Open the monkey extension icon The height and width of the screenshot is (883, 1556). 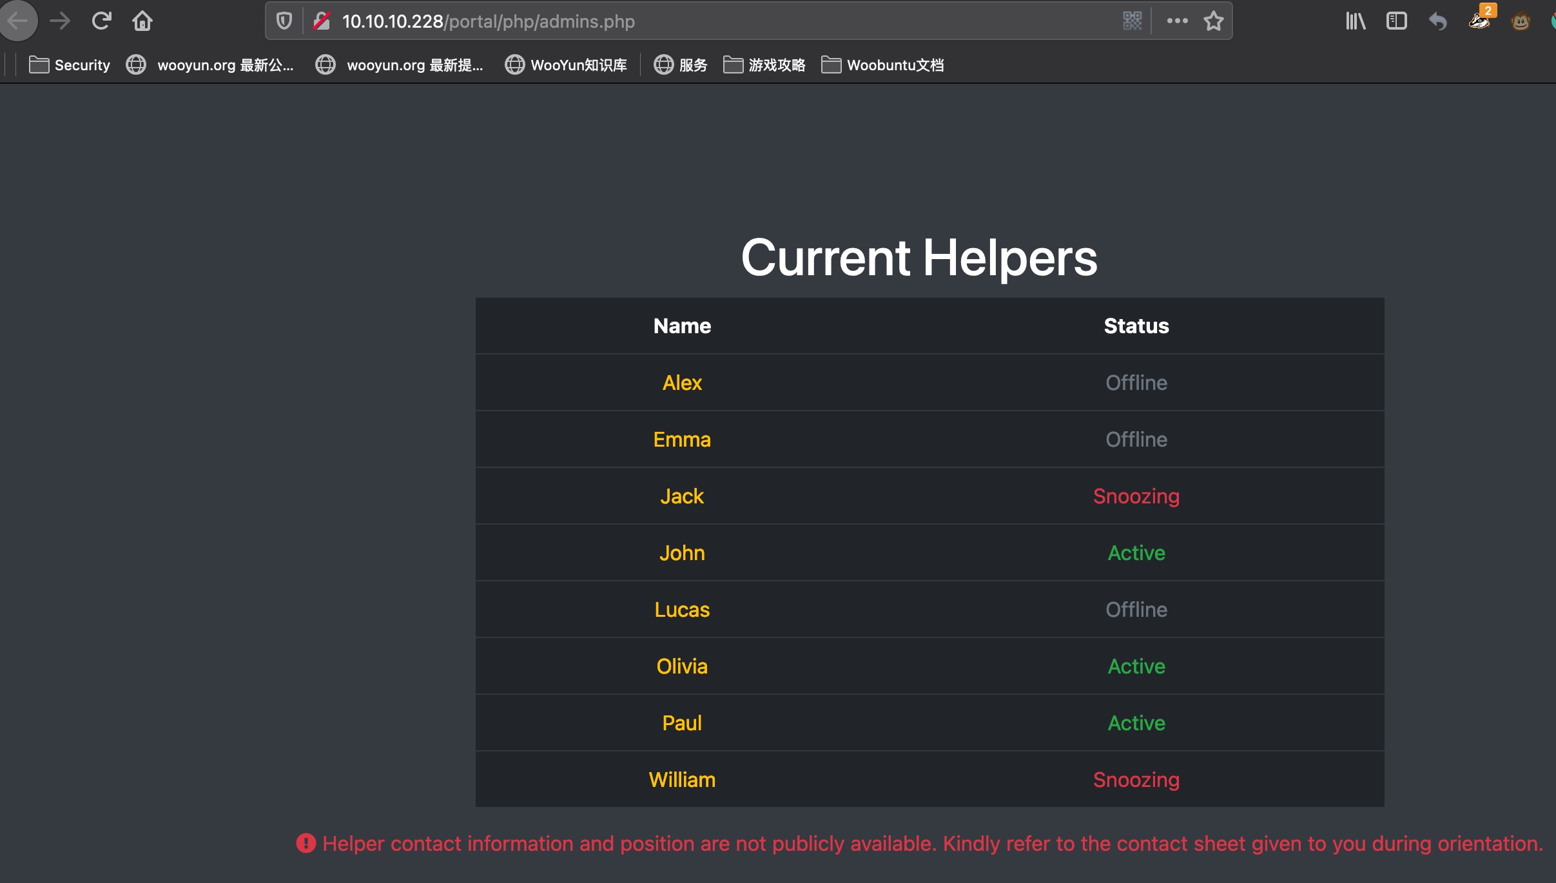point(1521,21)
